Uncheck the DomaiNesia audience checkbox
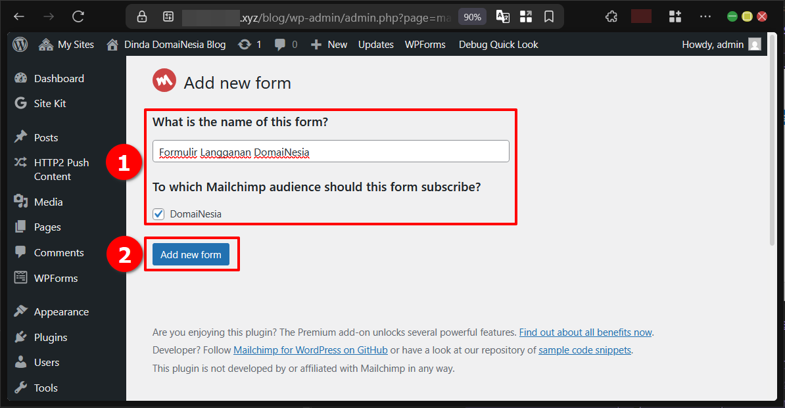 [x=158, y=214]
